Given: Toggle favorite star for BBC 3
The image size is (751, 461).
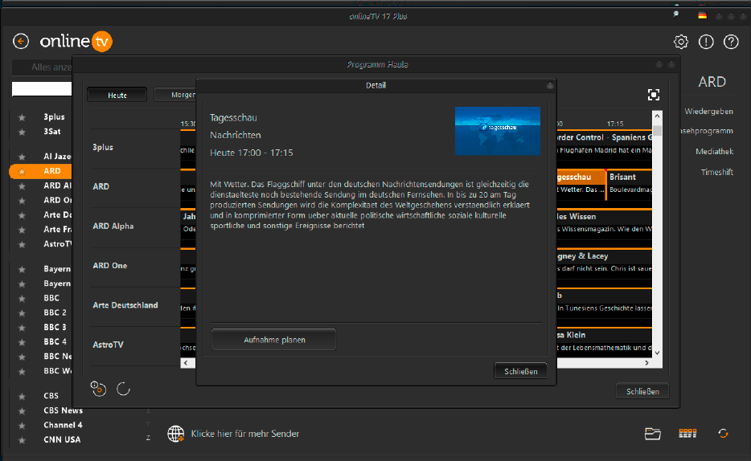Looking at the screenshot, I should 22,328.
